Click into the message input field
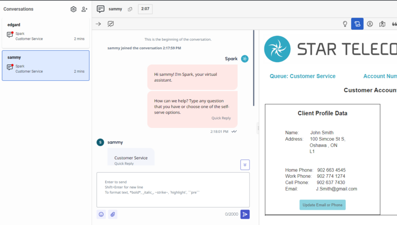 pyautogui.click(x=173, y=190)
